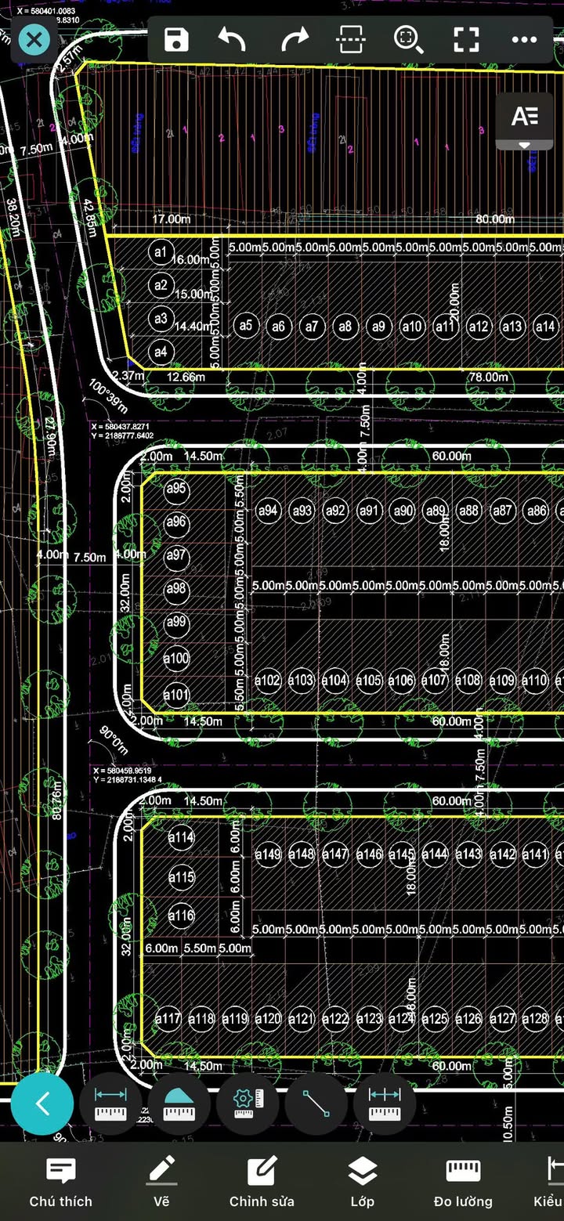
Task: Tap lot a95 circle on the drawing
Action: point(176,489)
